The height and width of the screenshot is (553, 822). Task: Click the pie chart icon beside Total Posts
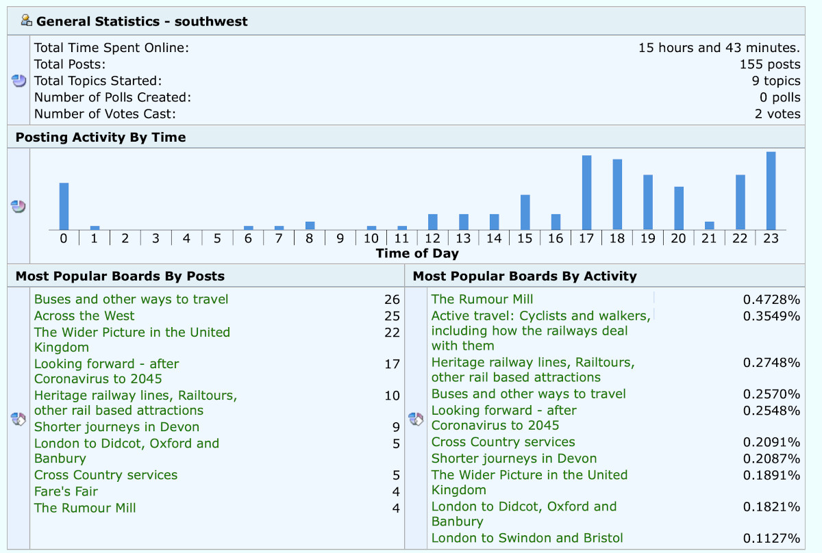[x=18, y=81]
